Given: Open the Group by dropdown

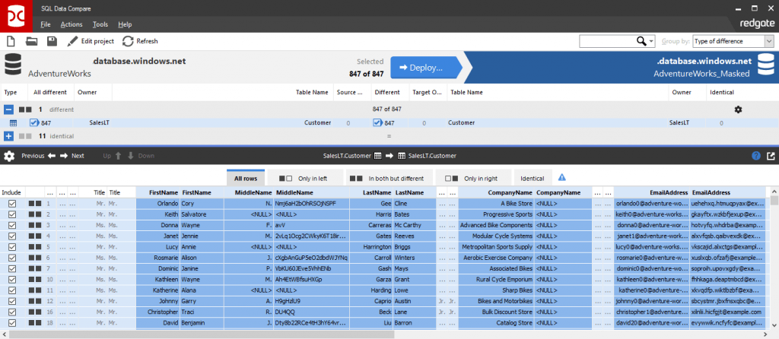Looking at the screenshot, I should tap(733, 41).
